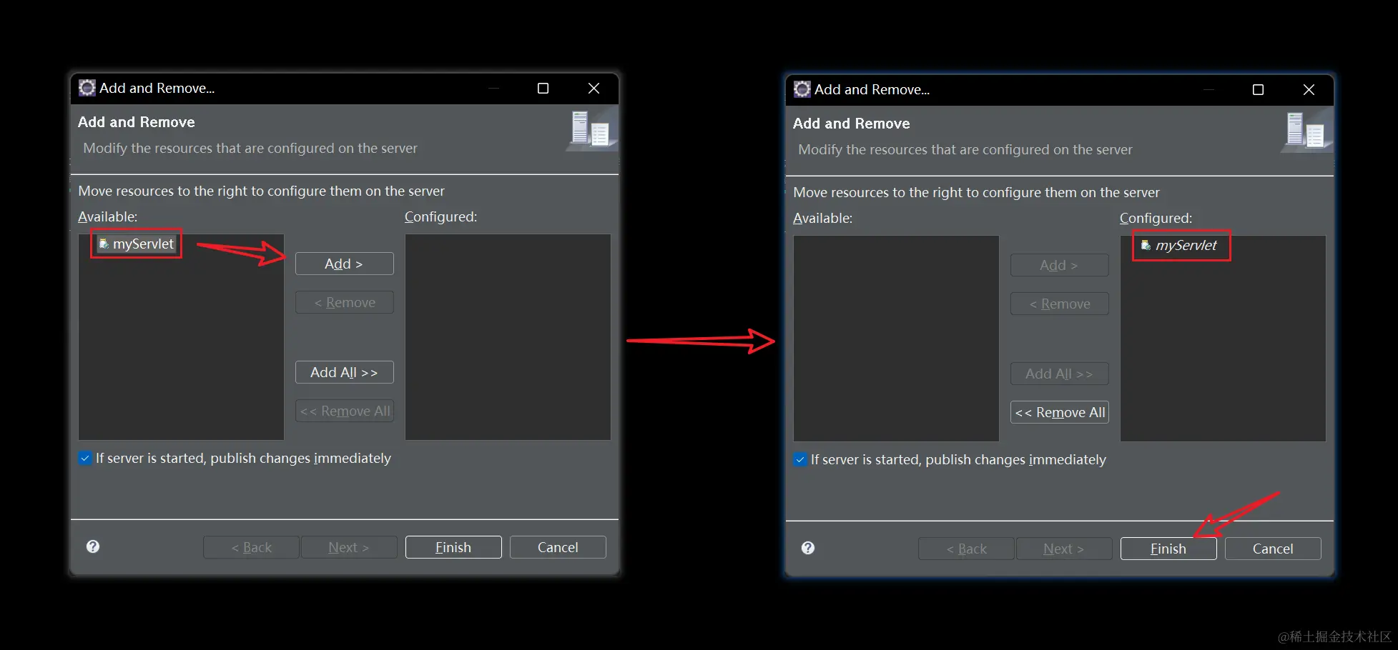Click < Back in the left dialog
Viewport: 1398px width, 650px height.
click(251, 547)
